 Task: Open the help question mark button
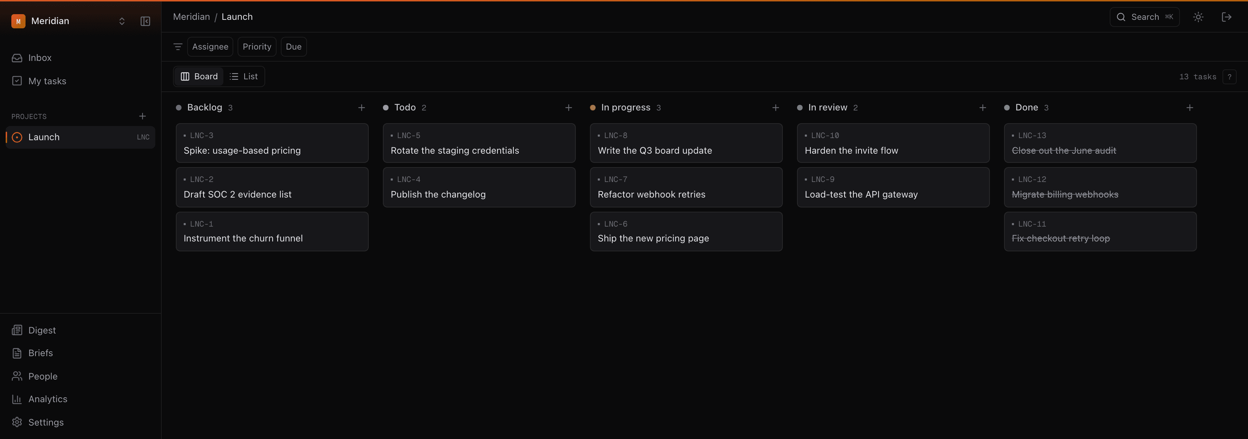[x=1229, y=76]
